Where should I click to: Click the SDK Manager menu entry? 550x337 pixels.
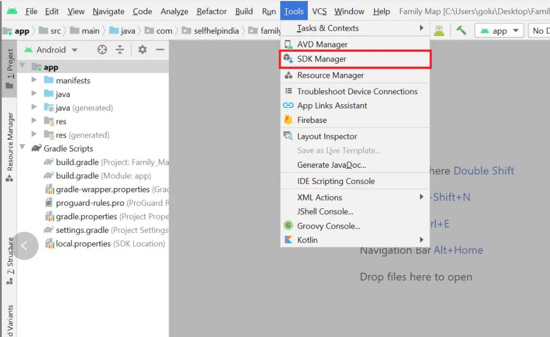pyautogui.click(x=321, y=59)
